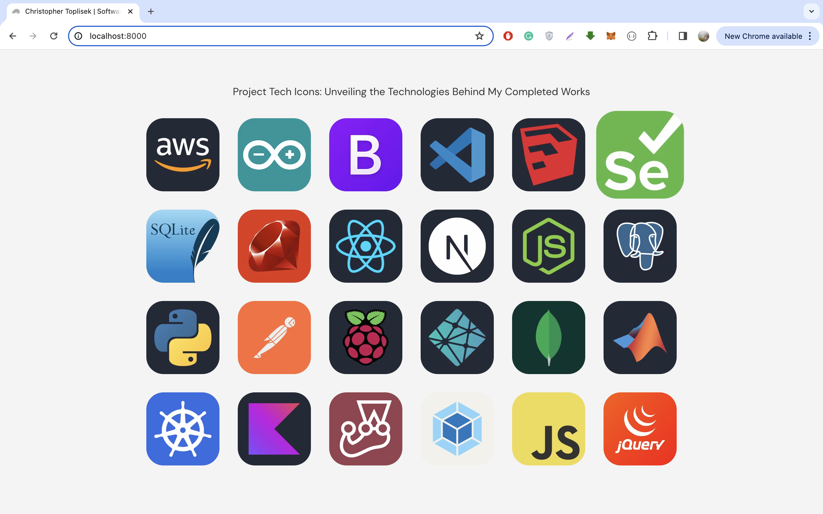Click the Kubernetes helm wheel icon
This screenshot has width=823, height=514.
click(183, 429)
